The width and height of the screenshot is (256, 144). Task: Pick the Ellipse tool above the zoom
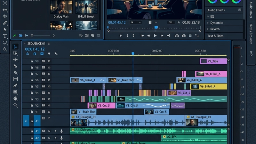pos(5,43)
